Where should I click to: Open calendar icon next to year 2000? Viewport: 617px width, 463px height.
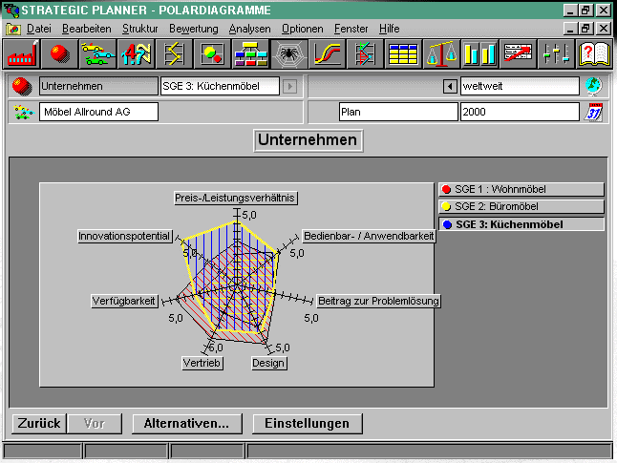coord(593,112)
